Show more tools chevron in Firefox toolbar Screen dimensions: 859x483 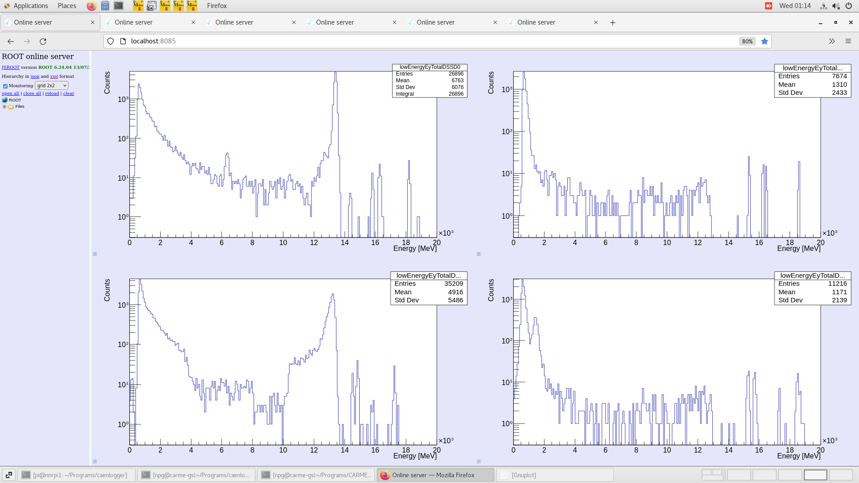click(832, 41)
